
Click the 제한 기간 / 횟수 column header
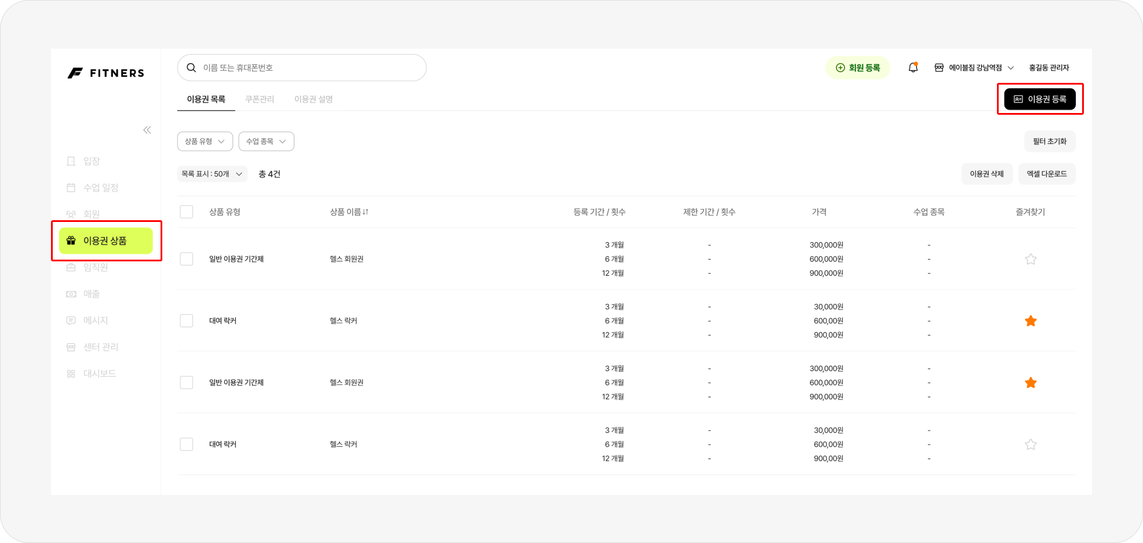point(709,212)
